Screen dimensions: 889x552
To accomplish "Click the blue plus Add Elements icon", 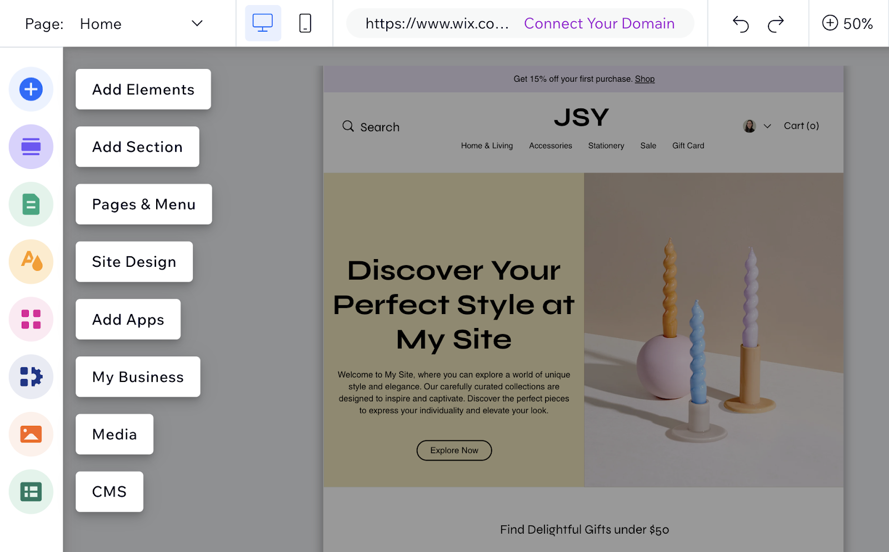I will coord(31,89).
